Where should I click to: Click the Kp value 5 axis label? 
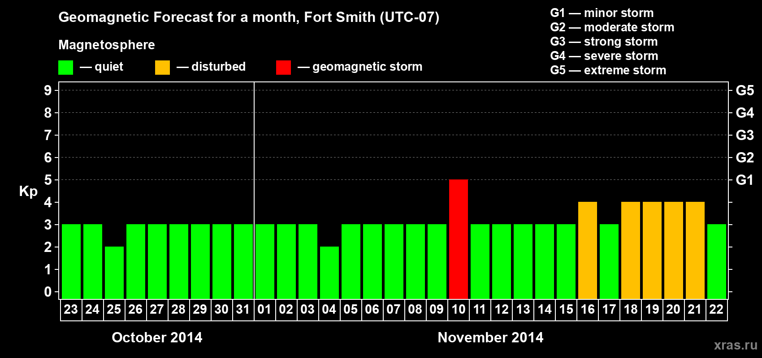(x=48, y=180)
